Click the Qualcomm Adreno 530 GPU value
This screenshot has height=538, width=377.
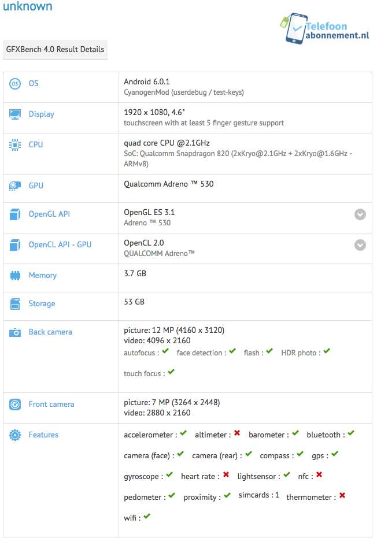169,184
